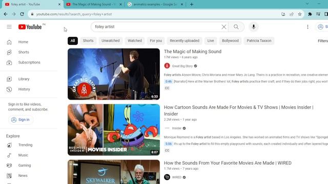Screen dimensions: 328x184
Task: Start voice search with microphone
Action: (x=254, y=27)
